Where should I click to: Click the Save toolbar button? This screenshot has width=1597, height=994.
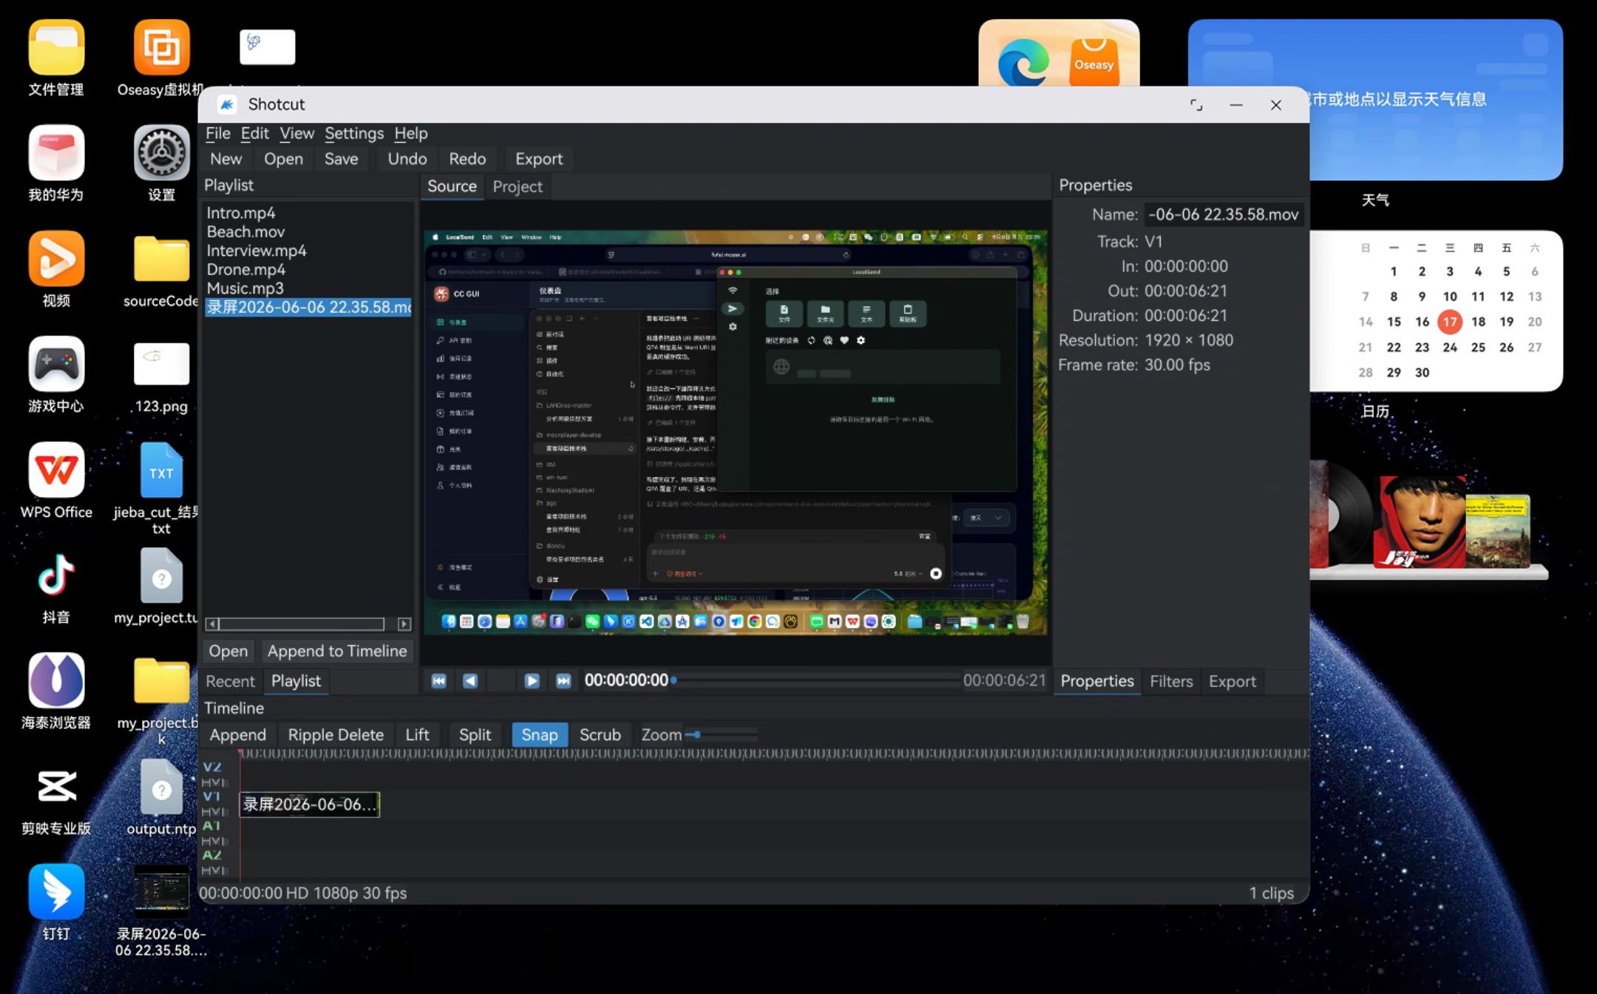(x=341, y=159)
